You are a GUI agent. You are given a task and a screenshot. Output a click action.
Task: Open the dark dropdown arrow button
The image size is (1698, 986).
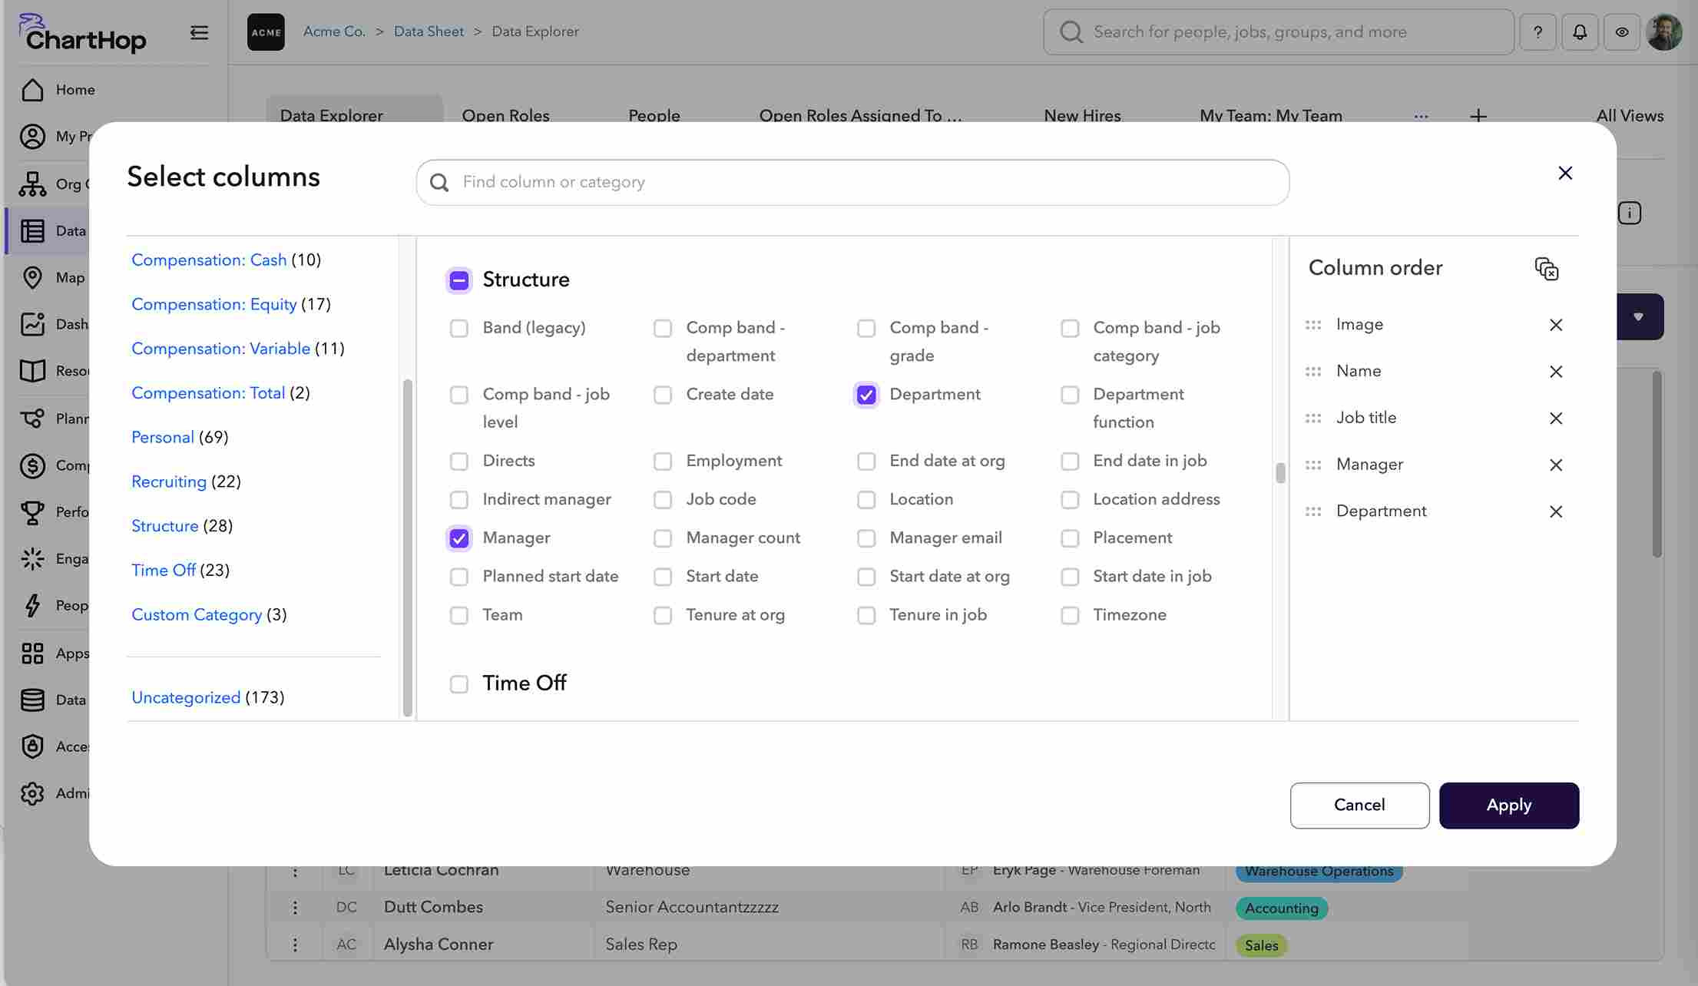(x=1639, y=316)
